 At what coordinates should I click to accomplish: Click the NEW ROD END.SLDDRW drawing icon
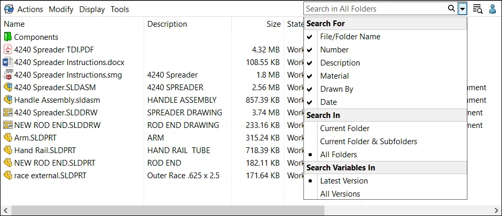click(x=8, y=125)
